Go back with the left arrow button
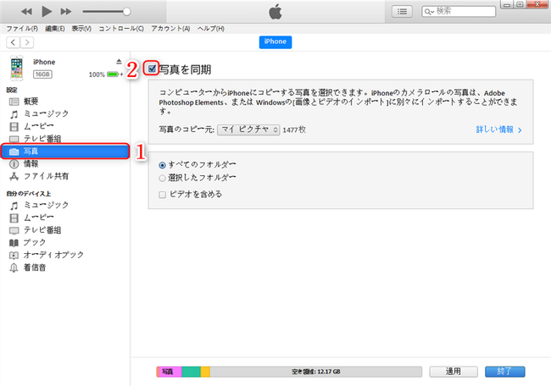The width and height of the screenshot is (551, 386). pyautogui.click(x=13, y=42)
